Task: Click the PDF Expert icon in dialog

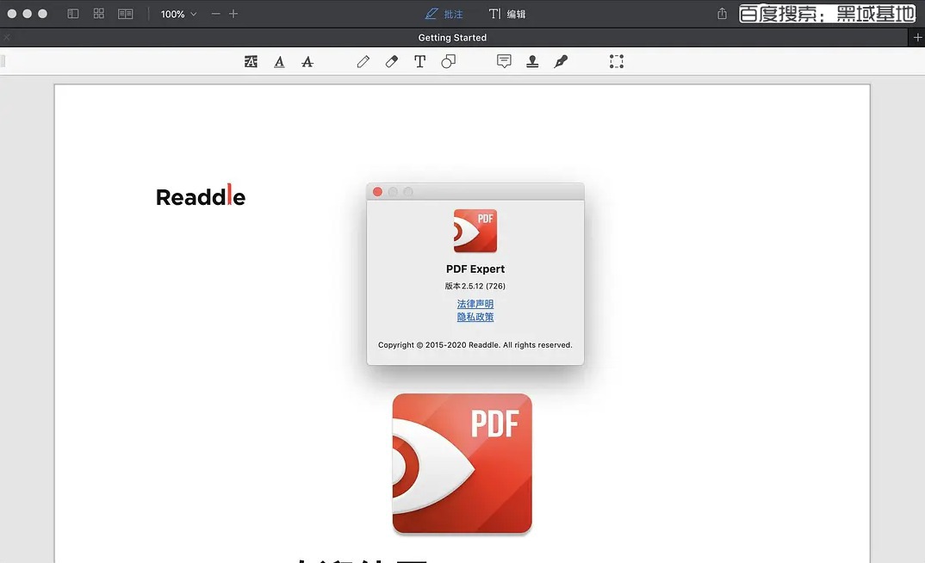Action: [x=475, y=231]
